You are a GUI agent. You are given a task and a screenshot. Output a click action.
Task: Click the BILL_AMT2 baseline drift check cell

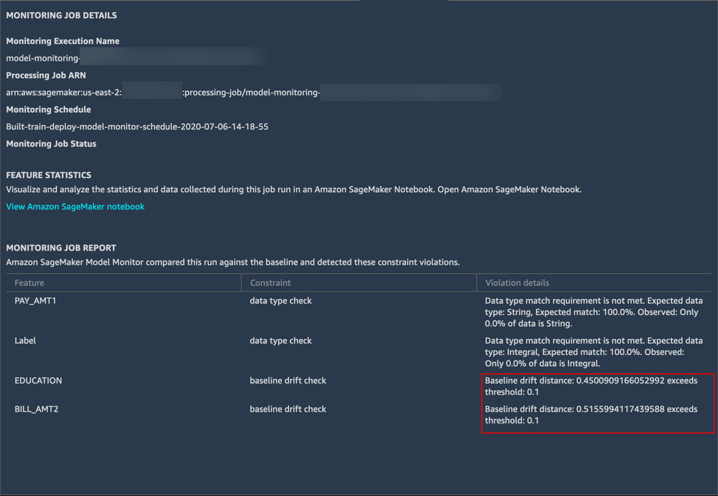pyautogui.click(x=288, y=410)
